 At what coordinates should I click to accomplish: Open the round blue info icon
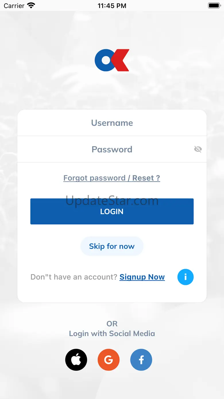(x=186, y=277)
